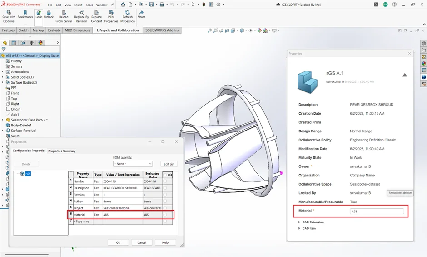The width and height of the screenshot is (427, 257).
Task: Toggle link checkbox for Revision row
Action: tap(165, 195)
